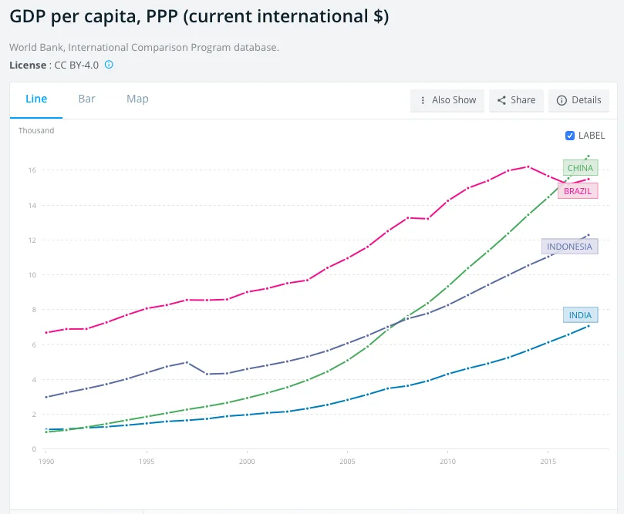The width and height of the screenshot is (624, 514).
Task: Click the 2010 label on the x-axis
Action: (447, 461)
